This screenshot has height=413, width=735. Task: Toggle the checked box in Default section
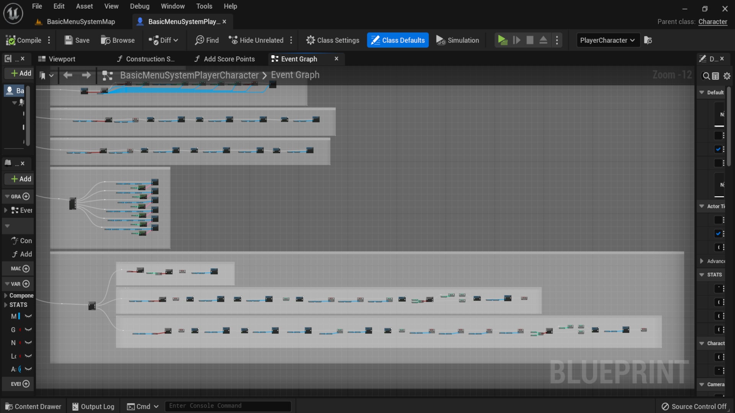719,150
